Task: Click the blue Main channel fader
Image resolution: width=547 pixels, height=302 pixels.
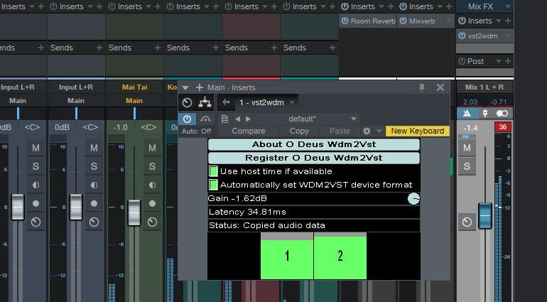Action: 485,215
